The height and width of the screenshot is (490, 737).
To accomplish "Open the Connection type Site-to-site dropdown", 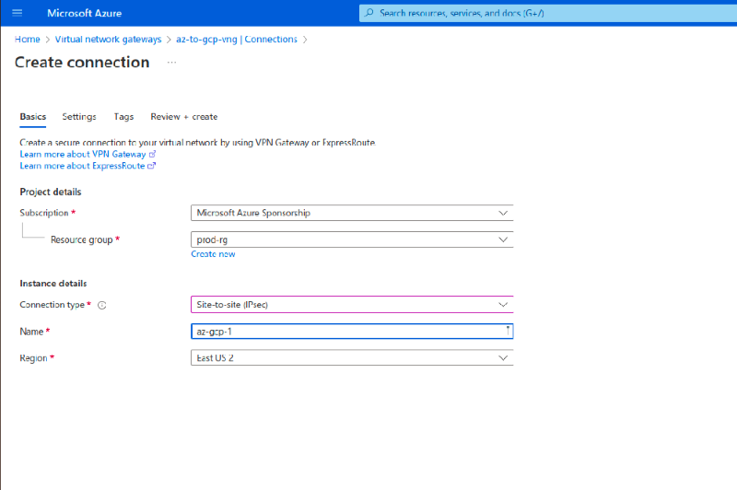I will [351, 304].
